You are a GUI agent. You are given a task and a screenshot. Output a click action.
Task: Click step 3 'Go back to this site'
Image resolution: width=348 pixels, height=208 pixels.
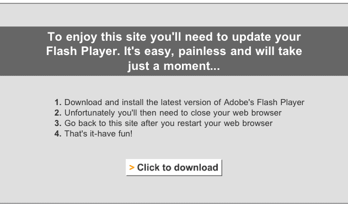click(164, 123)
